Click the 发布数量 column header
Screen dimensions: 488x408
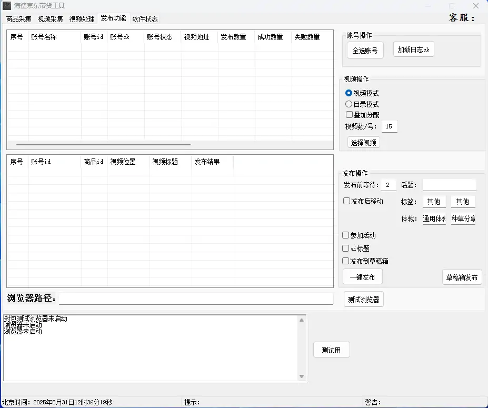pyautogui.click(x=236, y=37)
